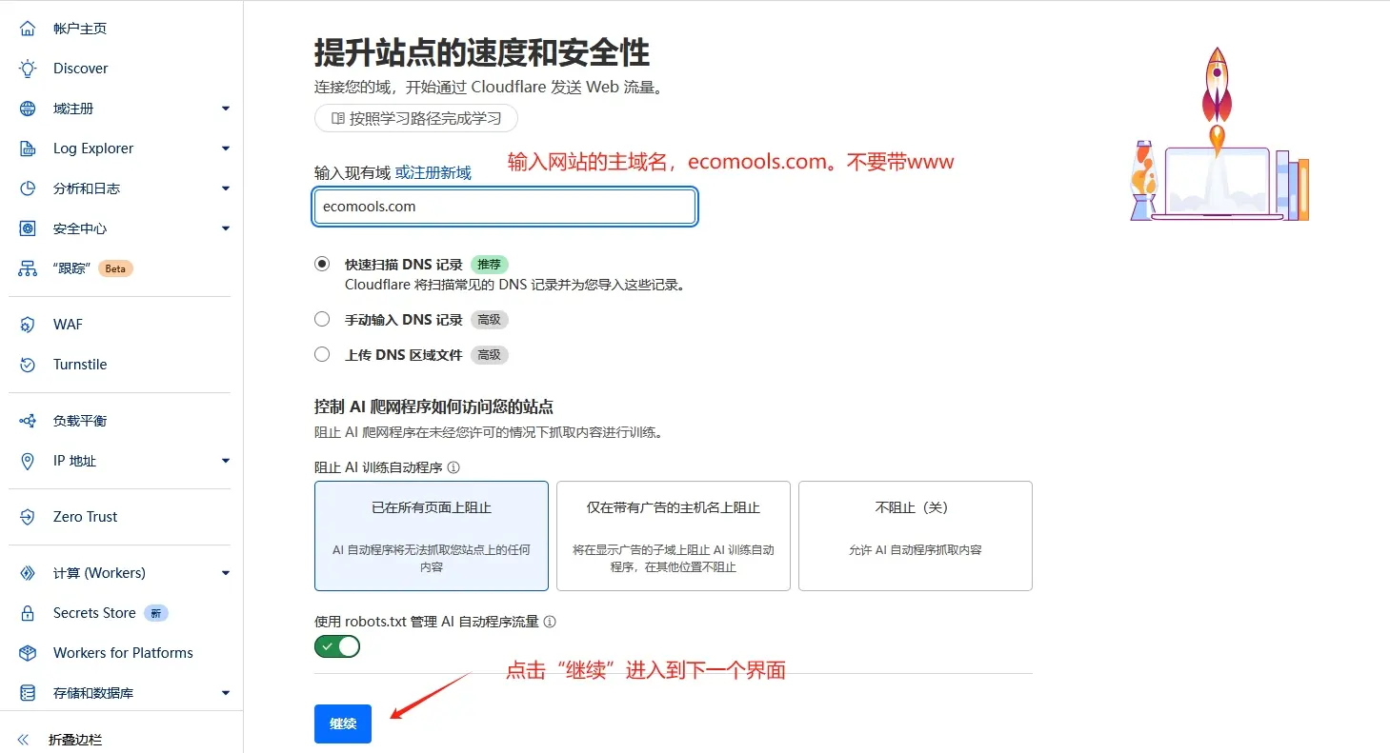Click info icon next to 阻止 AI 训练自动程序
Image resolution: width=1390 pixels, height=753 pixels.
click(x=453, y=467)
